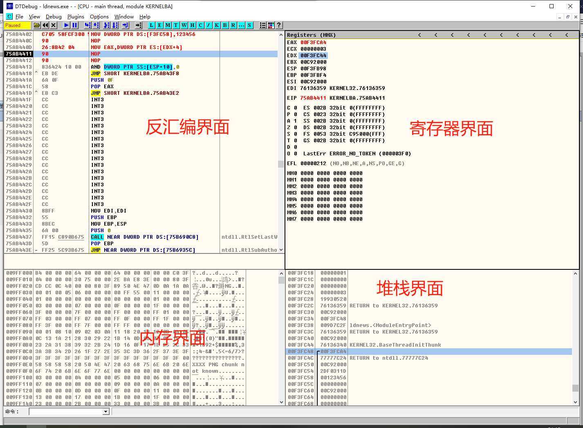Open the Window menu

124,17
